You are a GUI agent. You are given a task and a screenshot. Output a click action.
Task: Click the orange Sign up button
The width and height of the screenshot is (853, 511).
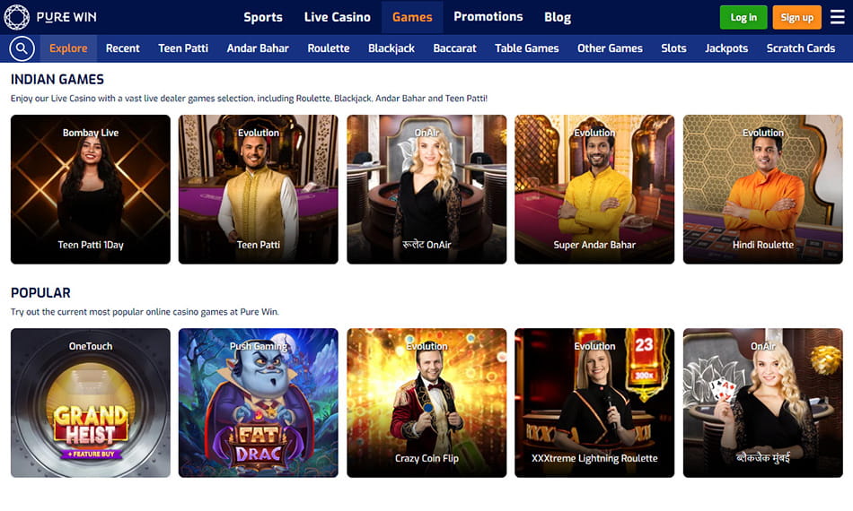click(797, 17)
